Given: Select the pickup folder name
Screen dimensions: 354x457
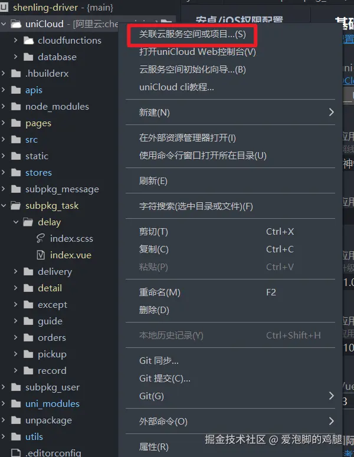Looking at the screenshot, I should pyautogui.click(x=52, y=354).
